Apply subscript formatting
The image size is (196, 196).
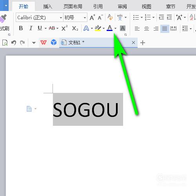(x=75, y=28)
